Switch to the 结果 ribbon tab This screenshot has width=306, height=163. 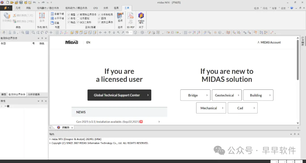[116, 8]
